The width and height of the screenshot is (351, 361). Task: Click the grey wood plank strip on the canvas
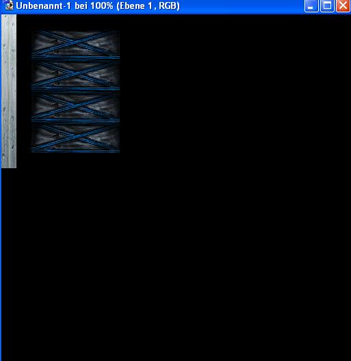click(x=9, y=91)
